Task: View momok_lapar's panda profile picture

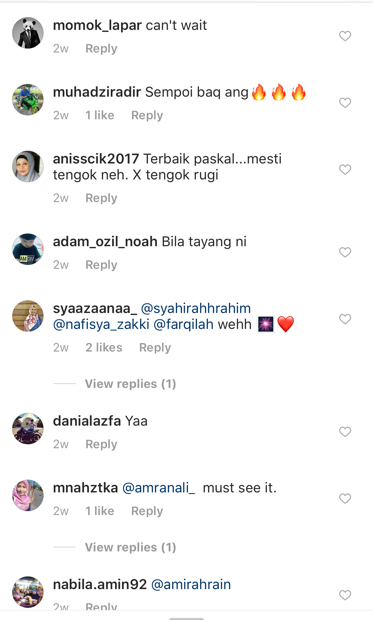Action: click(x=28, y=33)
